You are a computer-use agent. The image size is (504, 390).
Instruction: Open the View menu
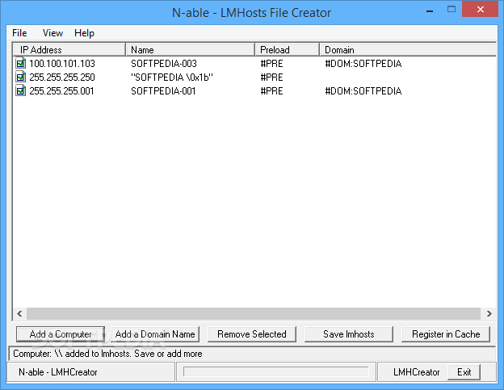tap(52, 33)
